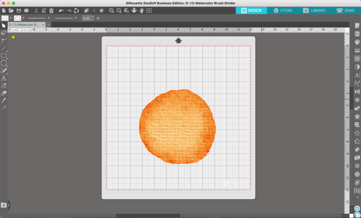
Task: Click the transparent fill color swatch
Action: pyautogui.click(x=5, y=18)
